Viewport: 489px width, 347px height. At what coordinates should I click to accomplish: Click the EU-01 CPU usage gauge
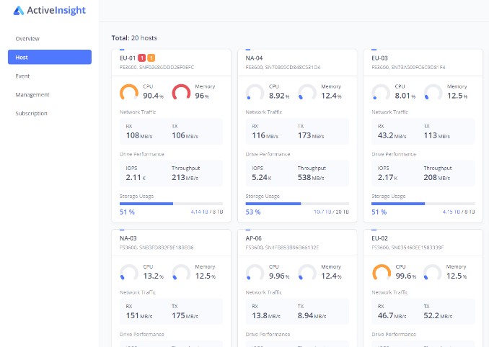(x=129, y=92)
